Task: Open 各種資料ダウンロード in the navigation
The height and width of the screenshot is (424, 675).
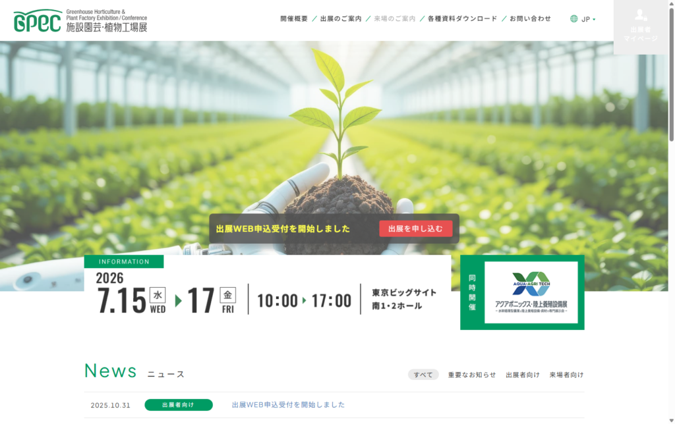Action: [462, 18]
